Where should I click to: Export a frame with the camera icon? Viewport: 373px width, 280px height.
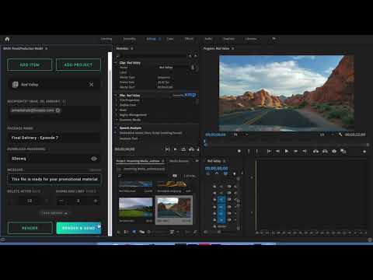334,151
